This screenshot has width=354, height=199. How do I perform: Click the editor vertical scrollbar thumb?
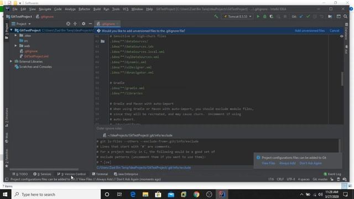342,78
